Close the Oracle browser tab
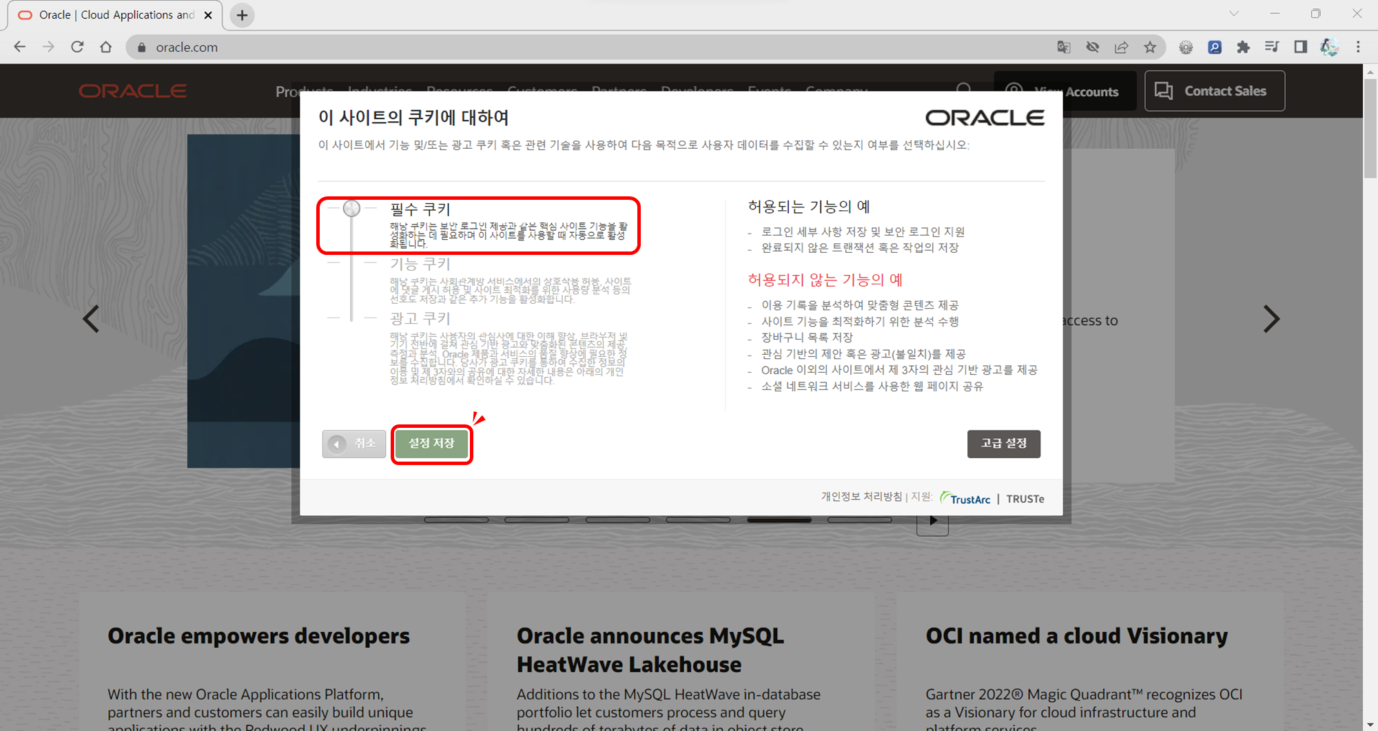1378x731 pixels. pos(208,15)
